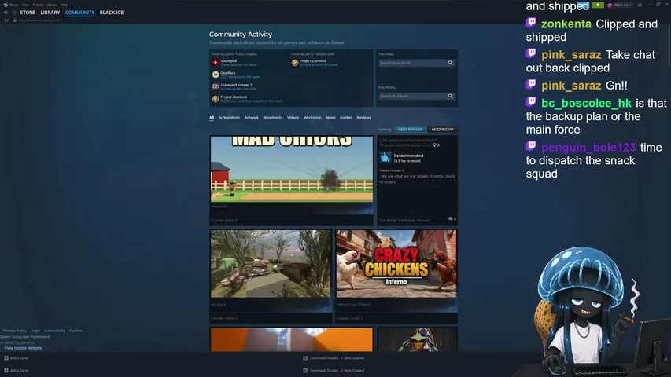Click the lower Add a Game button

pyautogui.click(x=17, y=370)
